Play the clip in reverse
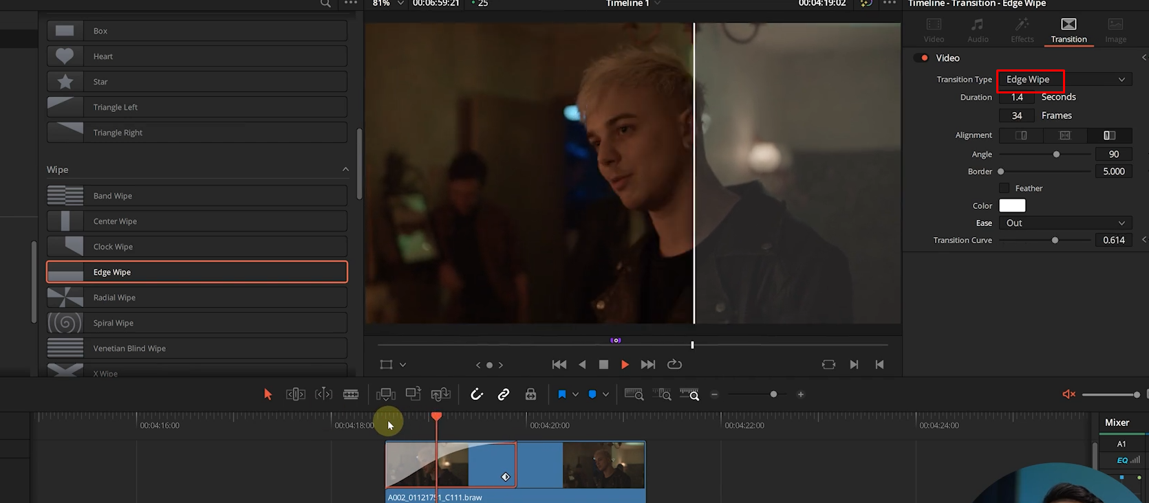The width and height of the screenshot is (1149, 503). pyautogui.click(x=582, y=365)
